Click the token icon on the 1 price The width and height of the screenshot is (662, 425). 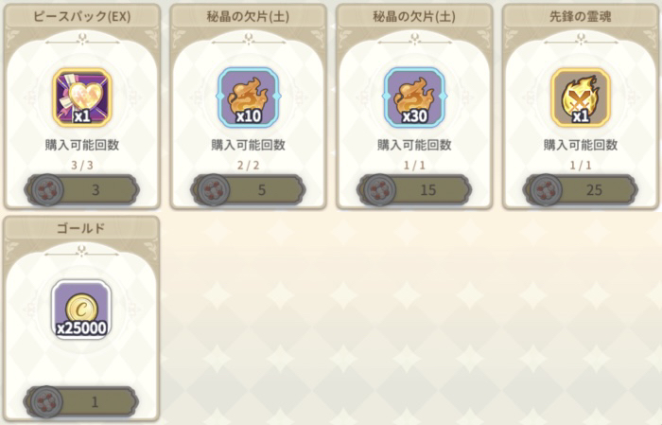coord(47,401)
